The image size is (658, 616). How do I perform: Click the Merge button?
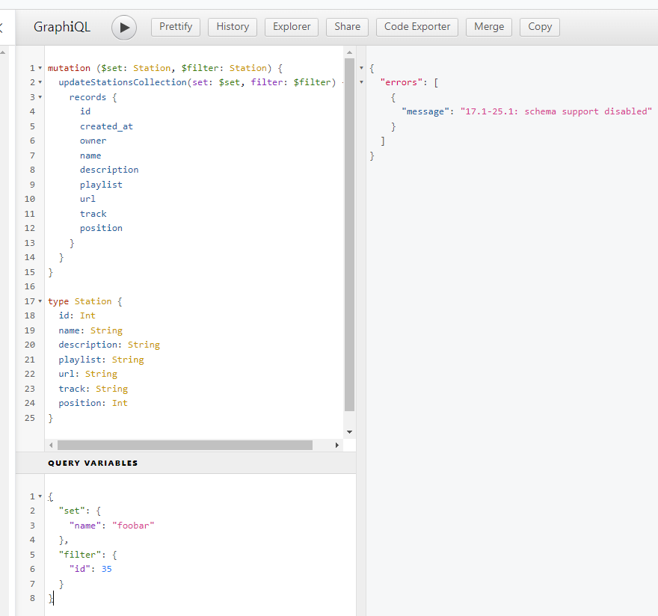point(489,27)
